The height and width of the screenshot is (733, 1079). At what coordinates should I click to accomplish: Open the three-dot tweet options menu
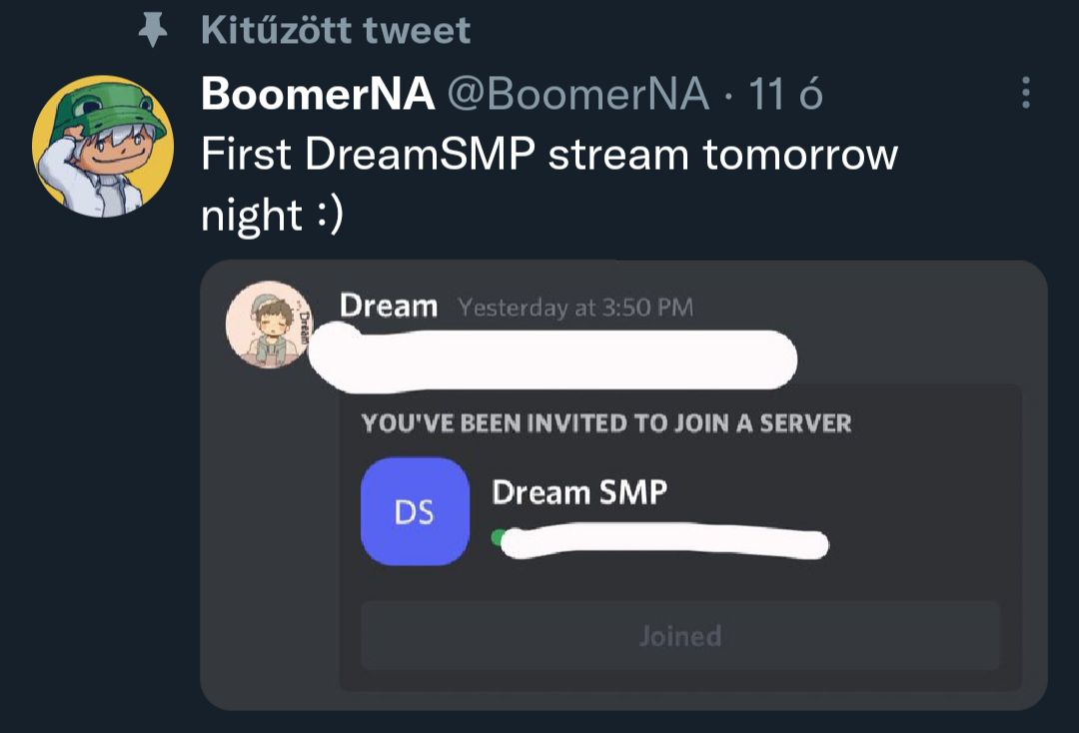pos(1025,92)
